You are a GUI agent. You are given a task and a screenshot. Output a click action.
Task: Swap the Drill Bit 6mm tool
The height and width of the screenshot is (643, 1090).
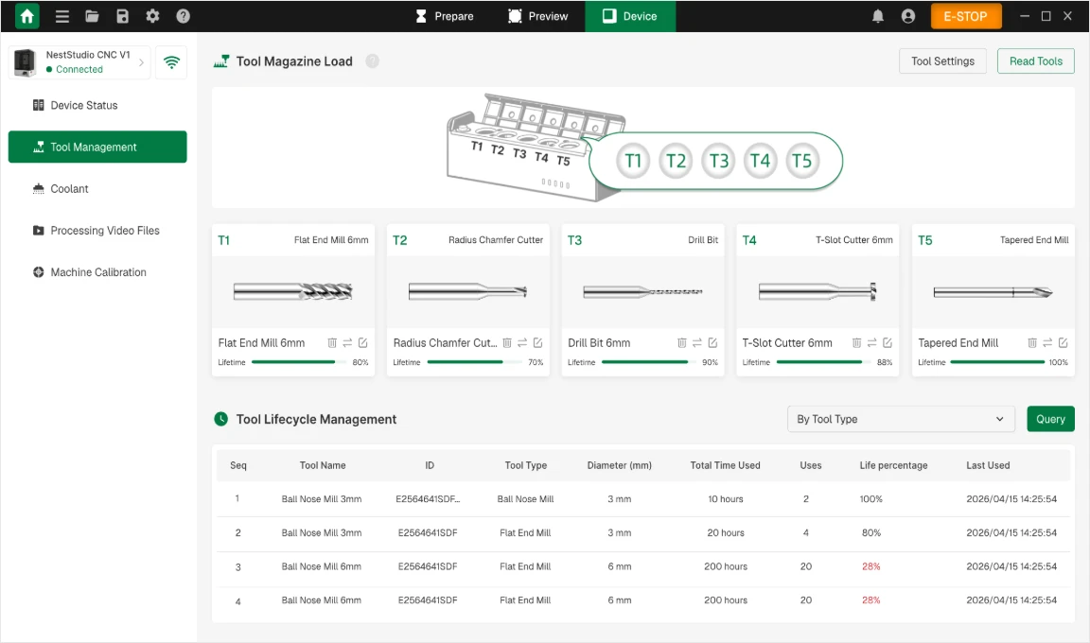coord(697,343)
